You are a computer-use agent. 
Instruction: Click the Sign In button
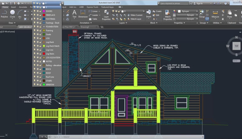pos(198,3)
